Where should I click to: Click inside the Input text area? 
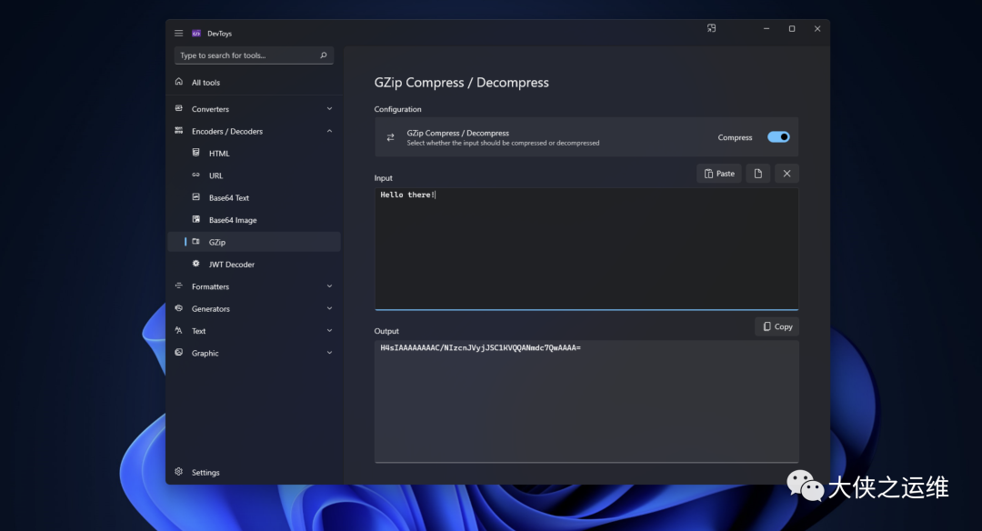click(586, 248)
